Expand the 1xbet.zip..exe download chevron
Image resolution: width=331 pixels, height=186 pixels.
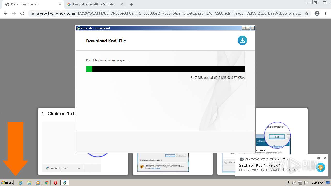[79, 168]
